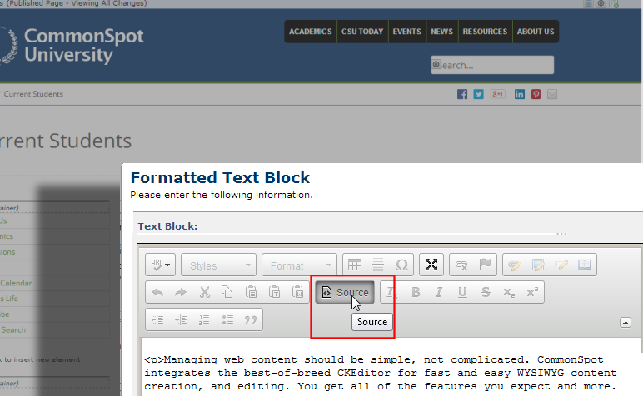This screenshot has height=396, width=643.
Task: Share the page on Twitter
Action: click(479, 94)
